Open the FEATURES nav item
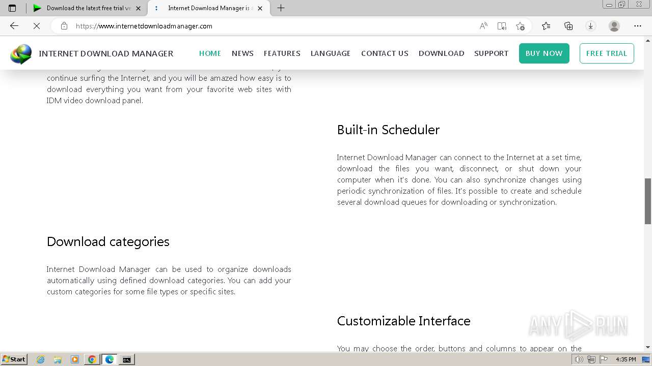Viewport: 652px width, 366px height. [282, 53]
